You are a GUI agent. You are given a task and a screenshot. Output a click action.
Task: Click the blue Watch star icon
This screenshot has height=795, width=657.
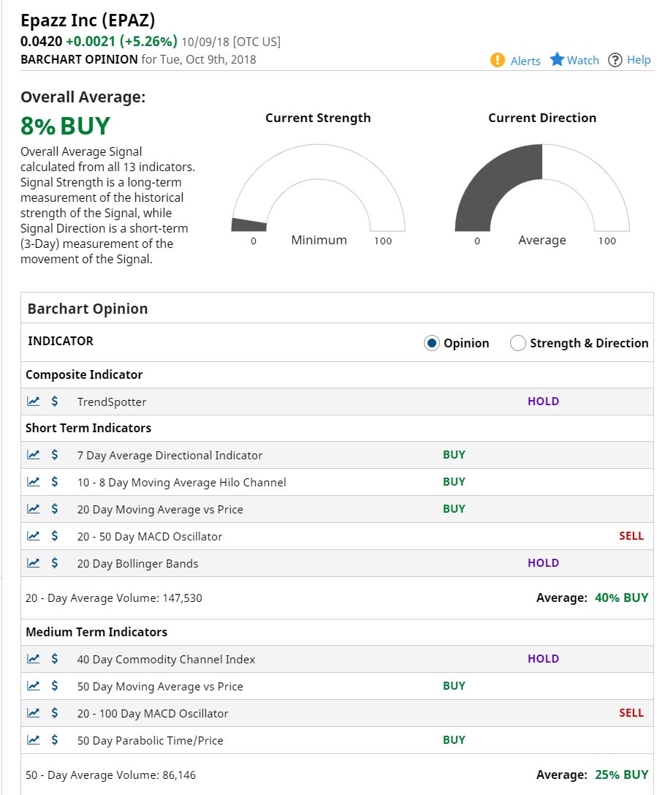[557, 59]
